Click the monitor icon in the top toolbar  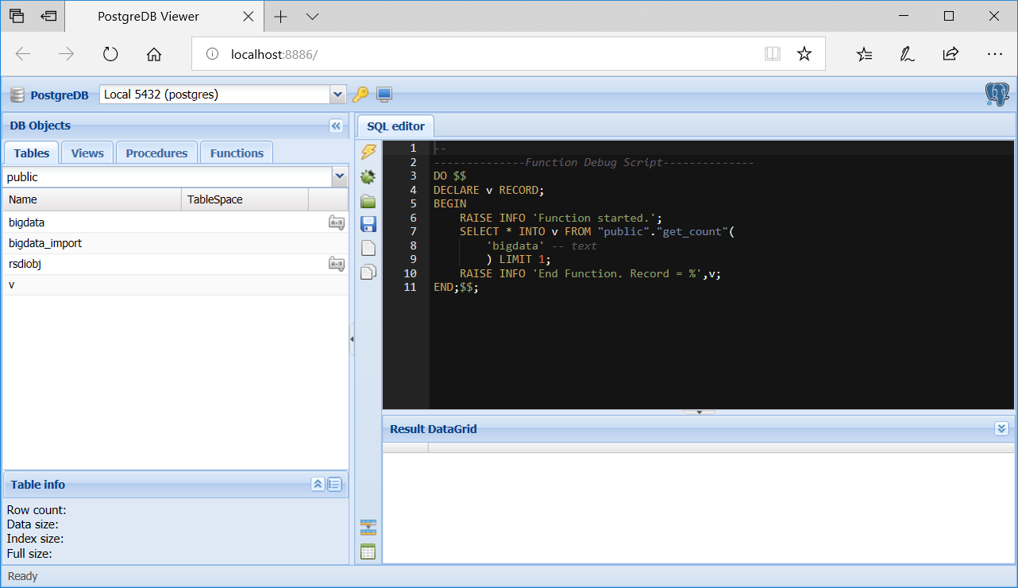pos(384,95)
